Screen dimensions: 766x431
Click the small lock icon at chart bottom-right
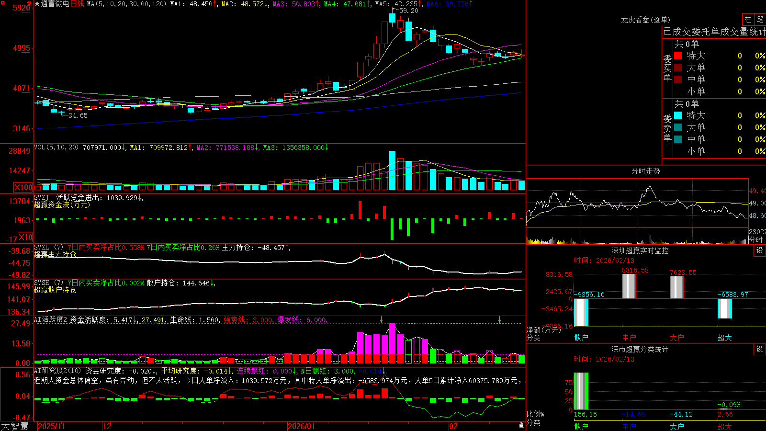pos(522,425)
